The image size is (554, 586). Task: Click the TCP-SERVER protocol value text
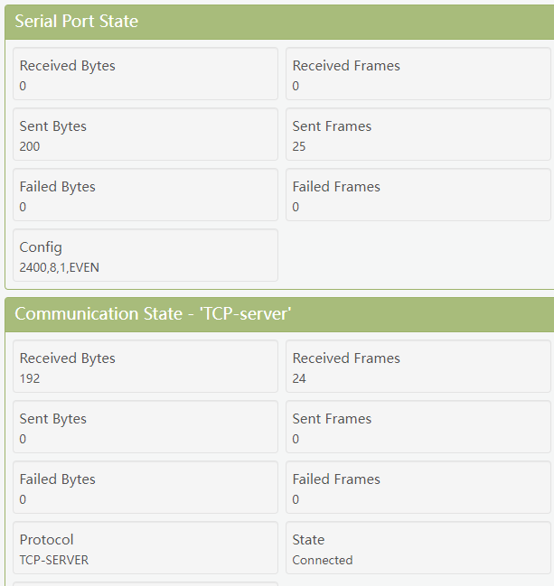point(54,560)
